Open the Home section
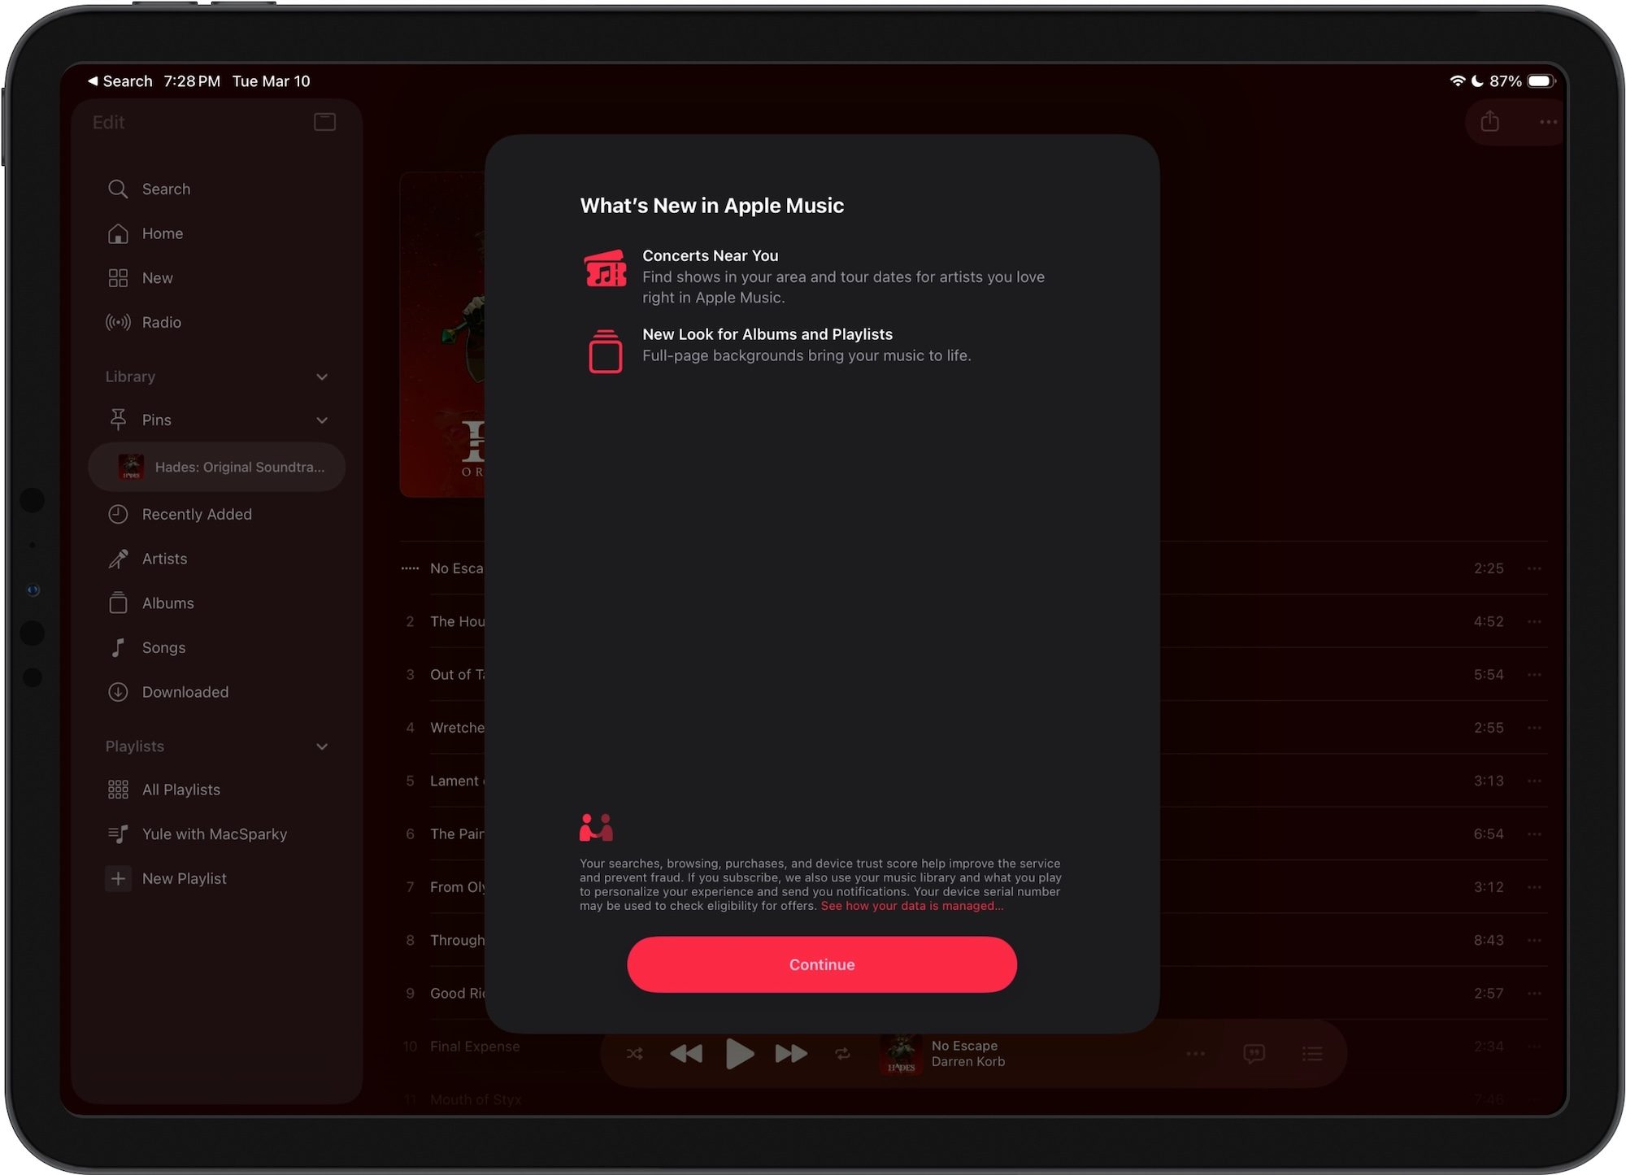This screenshot has width=1626, height=1175. point(162,233)
